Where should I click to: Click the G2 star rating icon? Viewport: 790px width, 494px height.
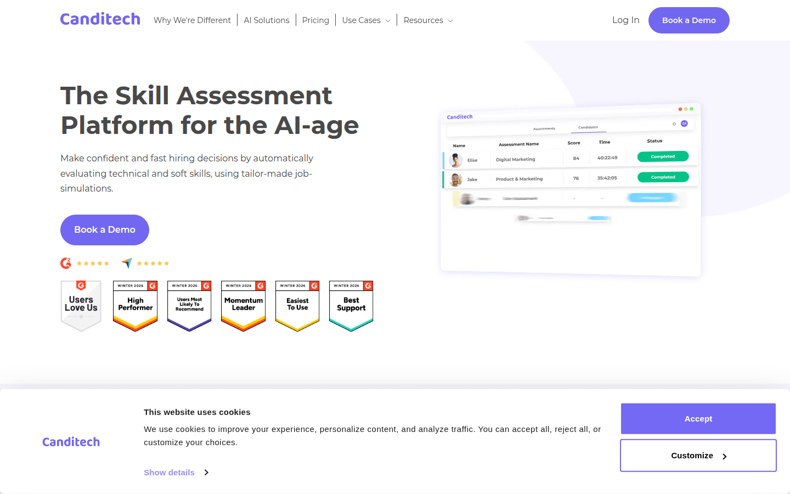[x=85, y=263]
